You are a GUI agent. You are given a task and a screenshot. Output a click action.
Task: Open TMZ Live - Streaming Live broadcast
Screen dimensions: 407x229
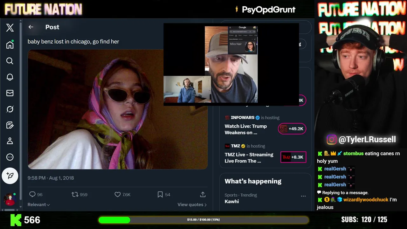[249, 157]
